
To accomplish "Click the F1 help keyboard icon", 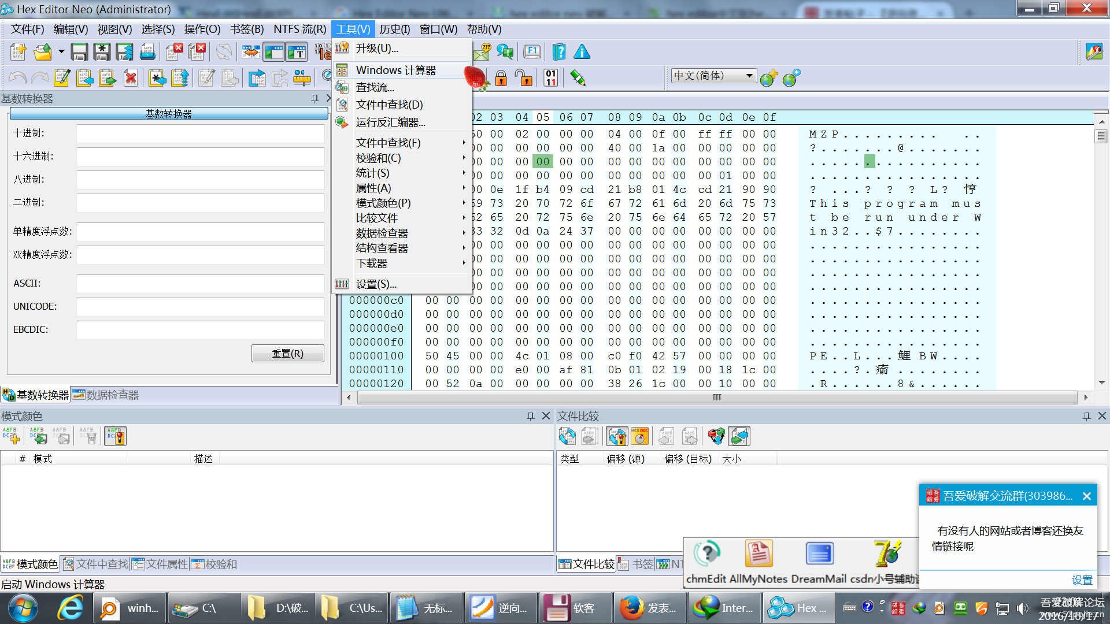I will click(x=532, y=52).
